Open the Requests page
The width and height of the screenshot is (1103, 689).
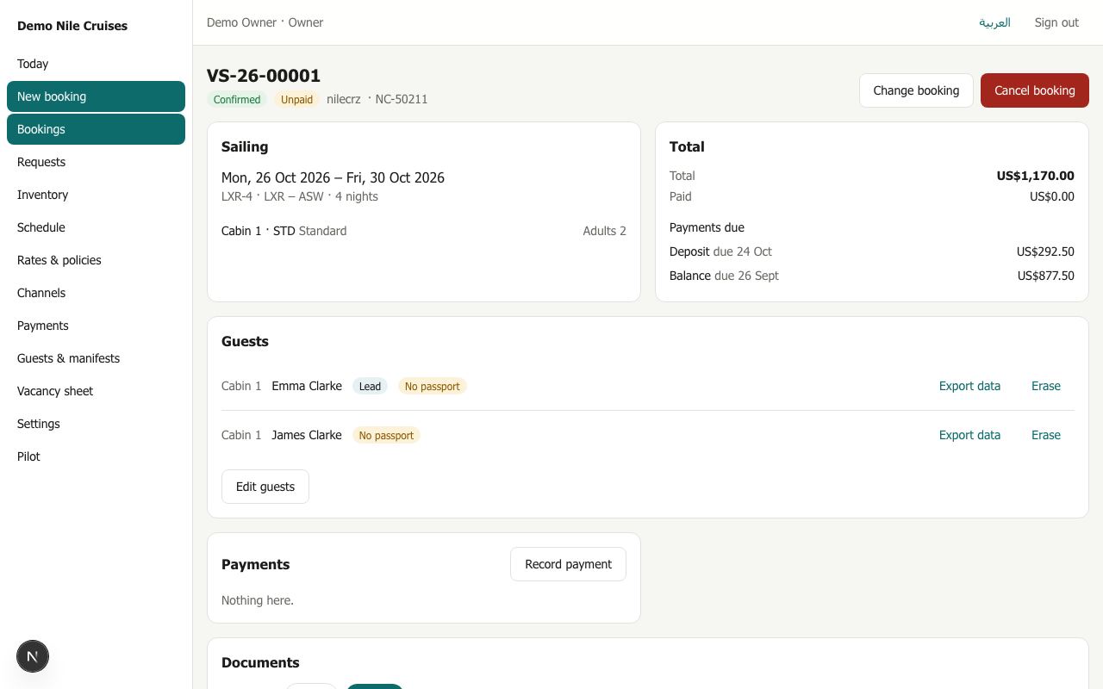click(96, 162)
